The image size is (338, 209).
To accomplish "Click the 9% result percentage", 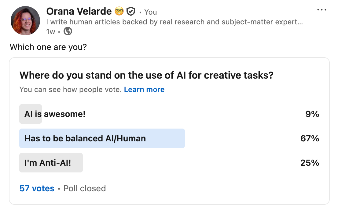I will coord(312,114).
